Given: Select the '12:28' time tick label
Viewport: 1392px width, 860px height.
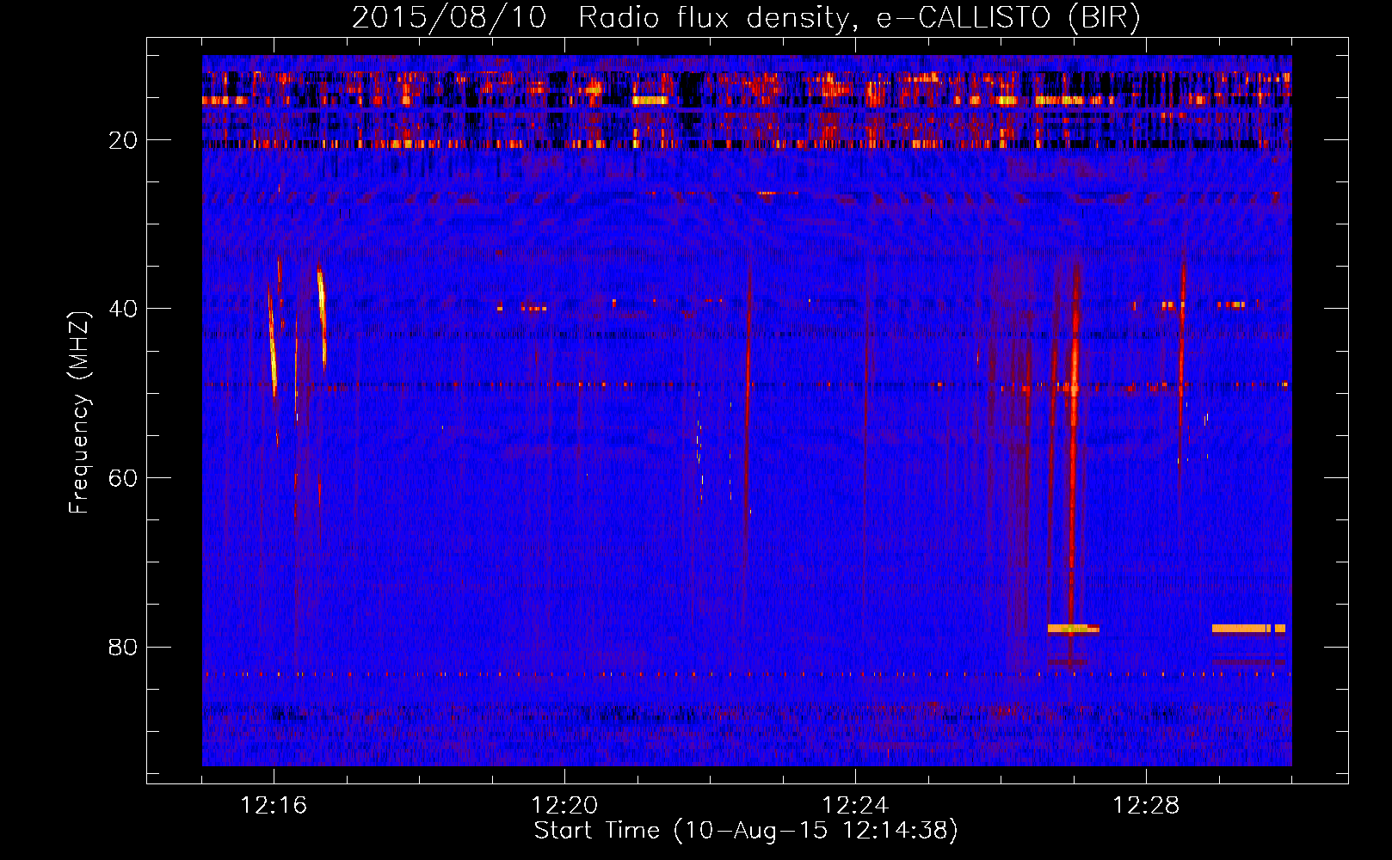Looking at the screenshot, I should click(x=1146, y=806).
